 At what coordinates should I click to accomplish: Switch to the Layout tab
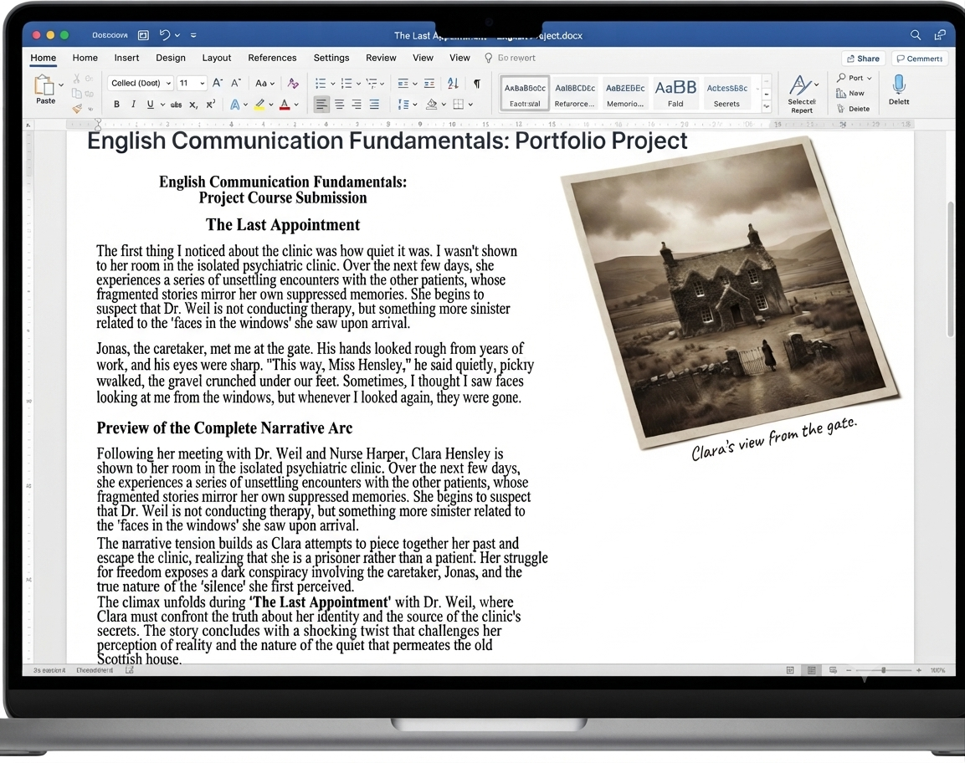coord(217,58)
